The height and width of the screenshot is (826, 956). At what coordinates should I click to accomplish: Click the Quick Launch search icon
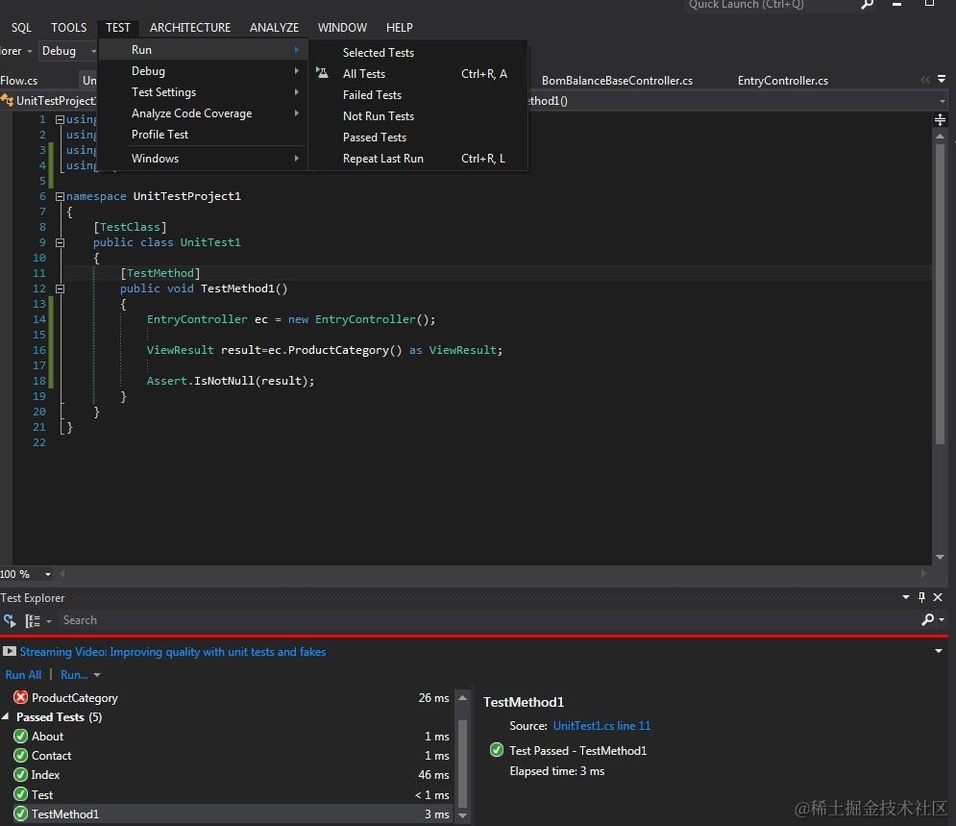867,4
